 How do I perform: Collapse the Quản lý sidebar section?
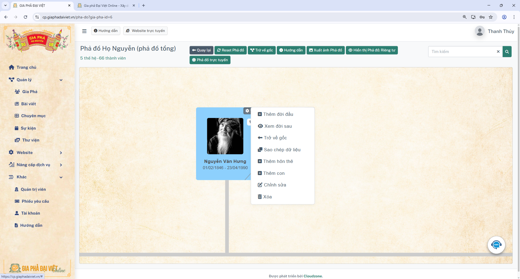[x=61, y=80]
